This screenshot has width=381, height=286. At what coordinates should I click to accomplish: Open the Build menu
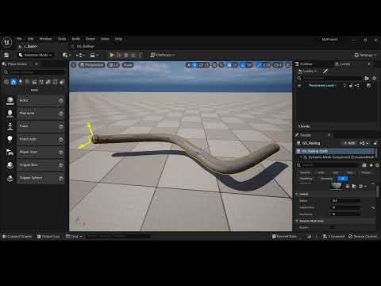(76, 39)
